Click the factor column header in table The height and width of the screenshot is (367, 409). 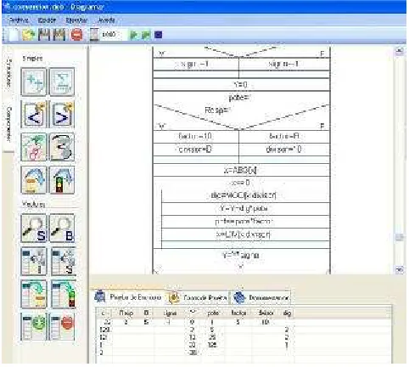click(x=238, y=313)
